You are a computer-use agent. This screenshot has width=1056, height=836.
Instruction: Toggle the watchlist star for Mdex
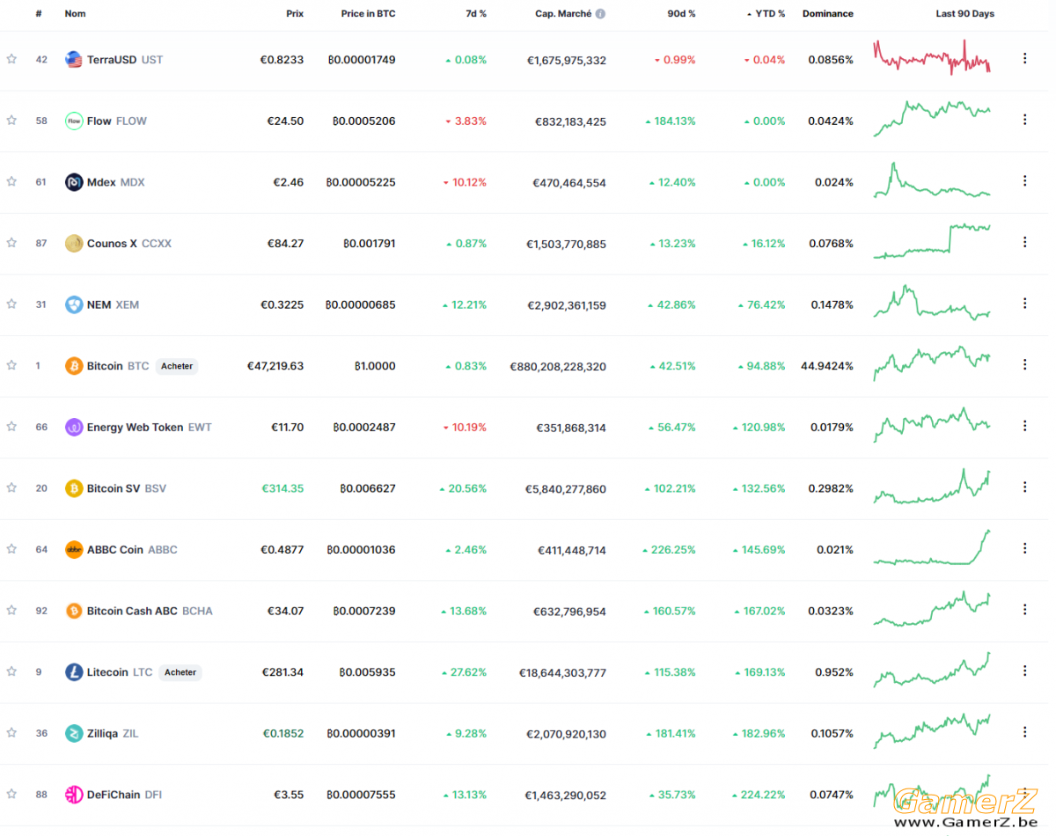pos(11,181)
